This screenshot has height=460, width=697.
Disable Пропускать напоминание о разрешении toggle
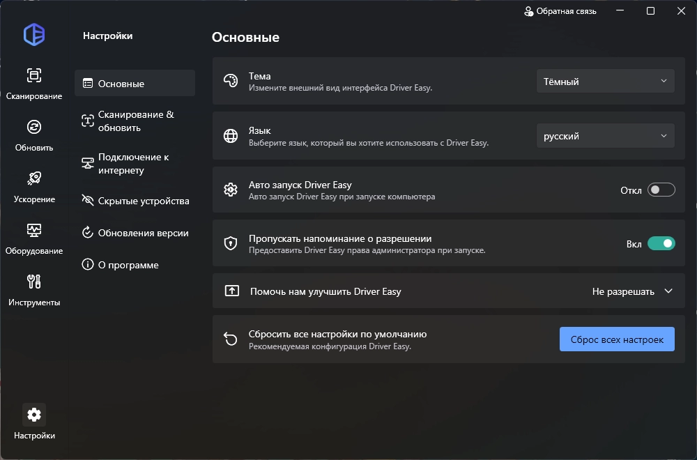pyautogui.click(x=661, y=244)
